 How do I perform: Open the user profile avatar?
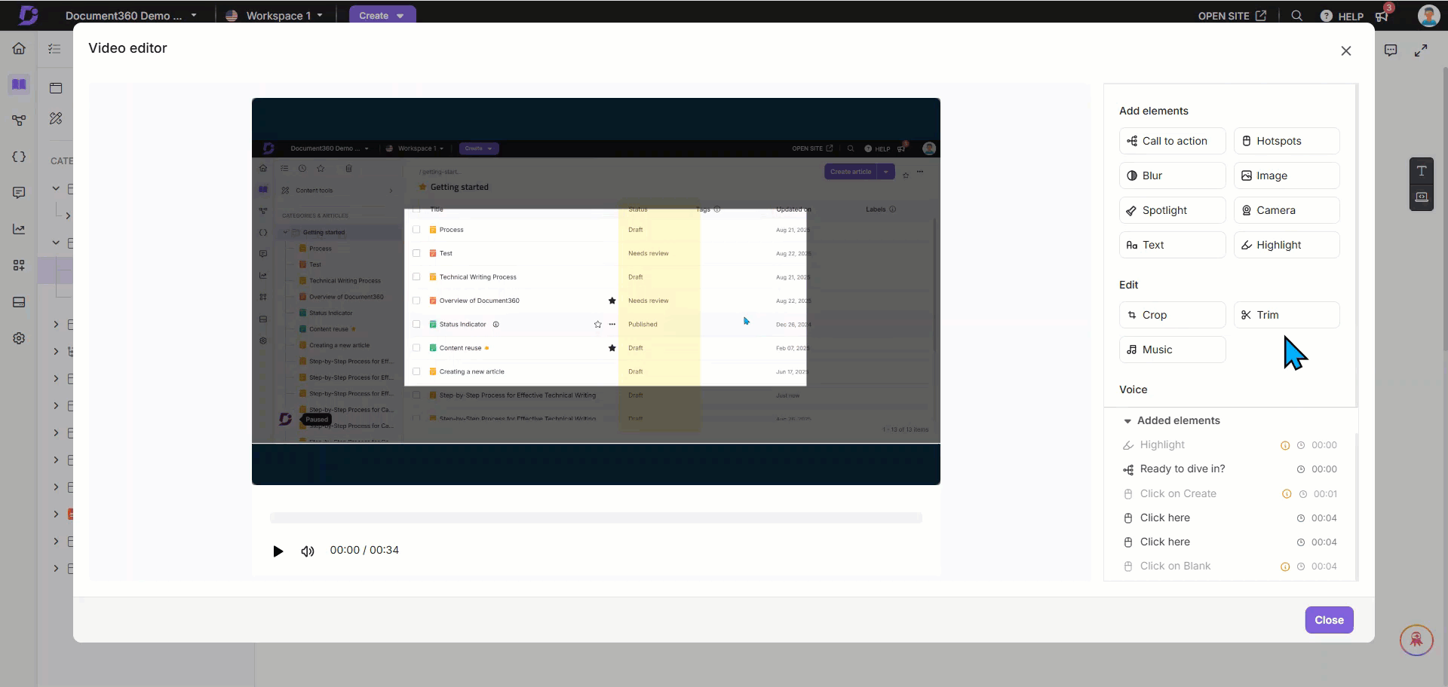(1428, 15)
